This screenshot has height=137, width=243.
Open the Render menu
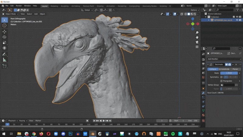point(19,6)
